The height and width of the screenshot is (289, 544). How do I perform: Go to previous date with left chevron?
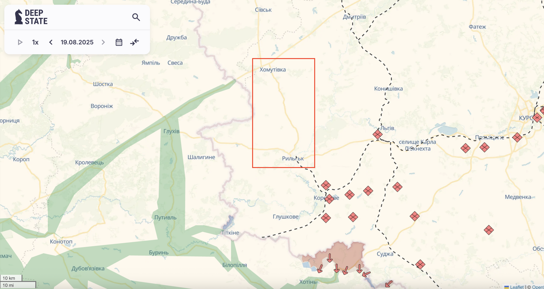coord(51,42)
